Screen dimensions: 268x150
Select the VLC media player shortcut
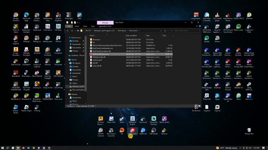pos(217,17)
